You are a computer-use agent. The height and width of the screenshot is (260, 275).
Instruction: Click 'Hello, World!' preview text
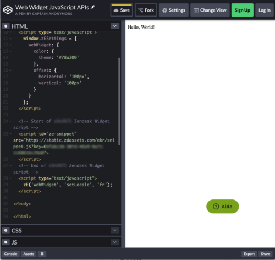pos(141,27)
